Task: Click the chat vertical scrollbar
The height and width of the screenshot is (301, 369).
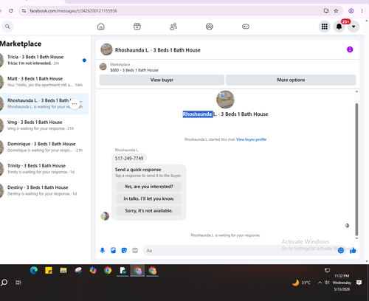Action: point(356,170)
